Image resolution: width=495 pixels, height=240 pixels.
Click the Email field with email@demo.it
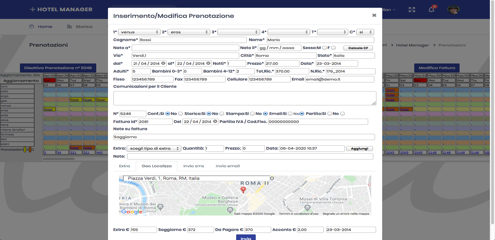point(340,79)
